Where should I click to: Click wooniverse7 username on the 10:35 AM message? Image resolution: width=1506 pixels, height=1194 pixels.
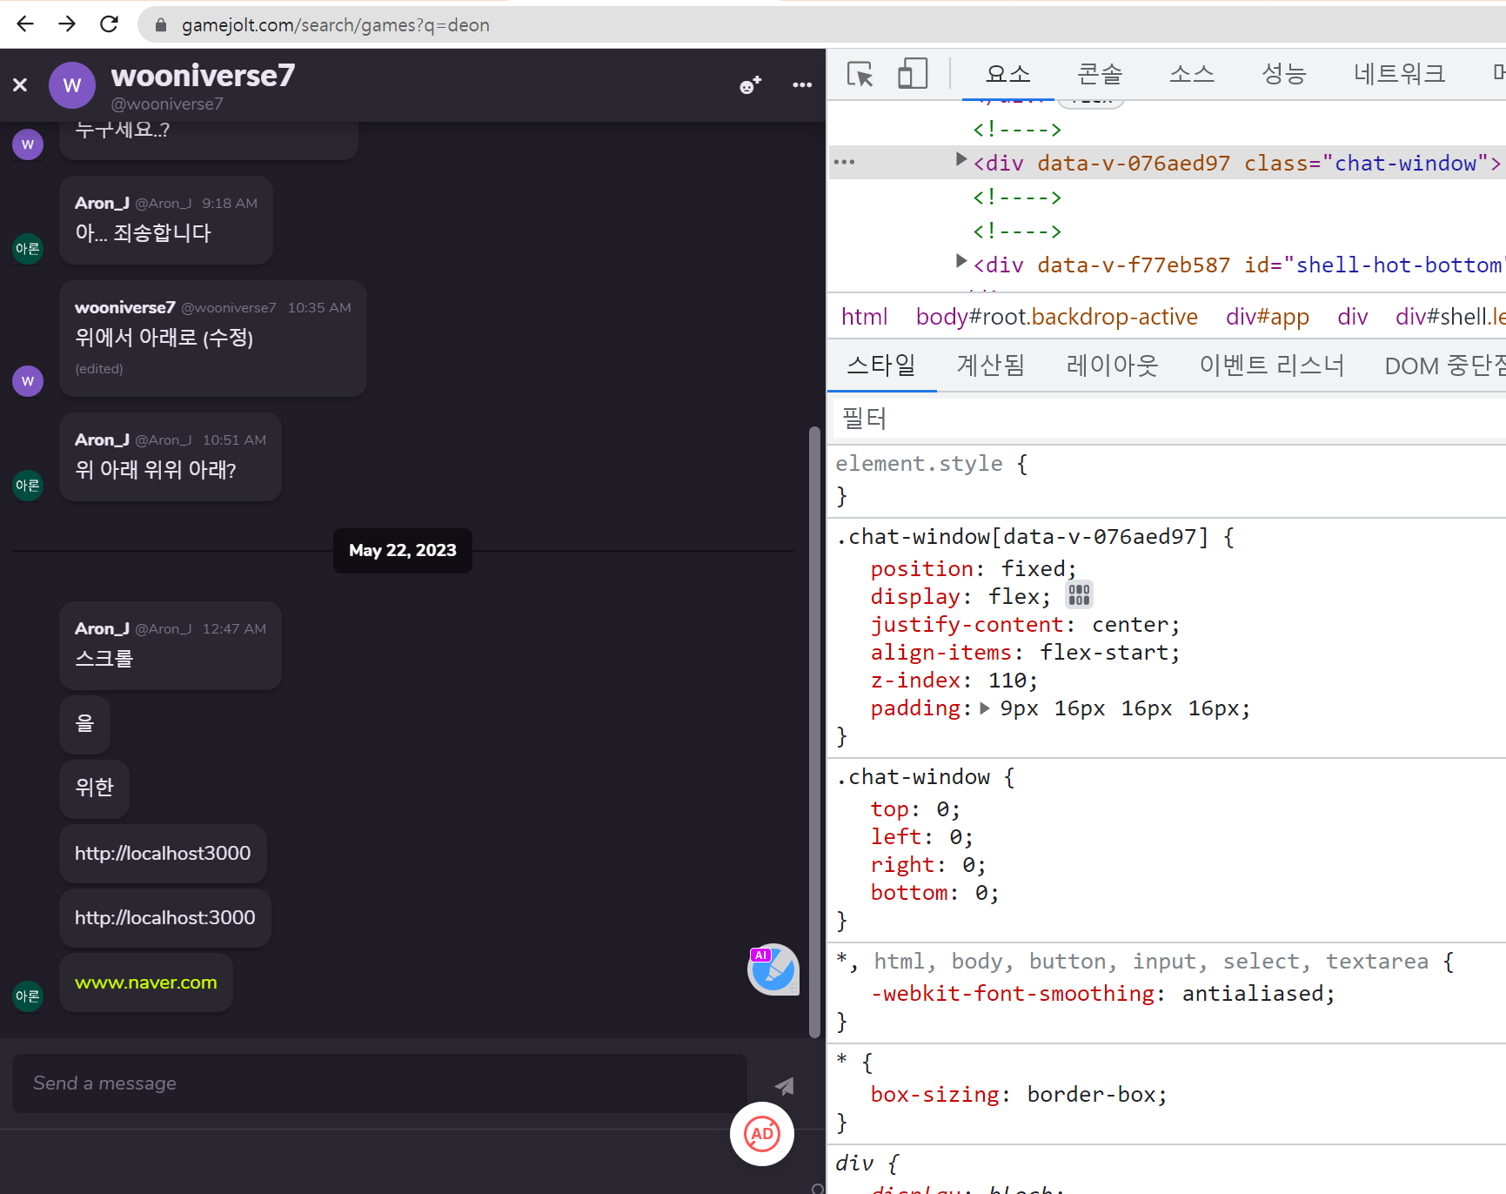(x=125, y=307)
